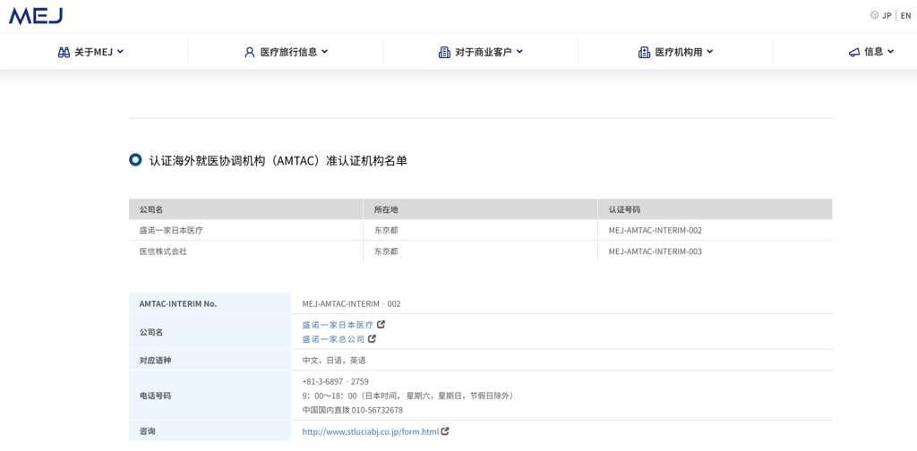Open the 对于商业客户 menu
This screenshot has width=917, height=451.
[x=481, y=52]
